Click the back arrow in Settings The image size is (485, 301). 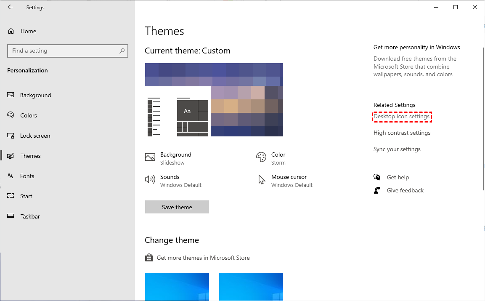[11, 7]
